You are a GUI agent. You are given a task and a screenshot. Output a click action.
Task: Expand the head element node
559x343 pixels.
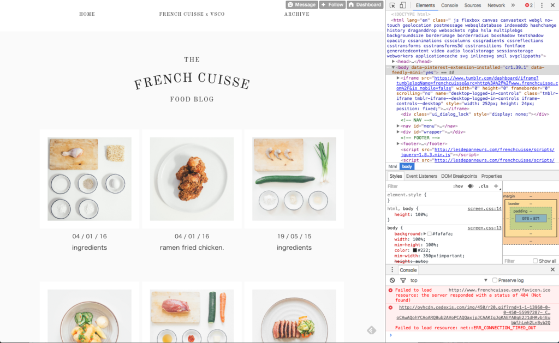pyautogui.click(x=393, y=62)
